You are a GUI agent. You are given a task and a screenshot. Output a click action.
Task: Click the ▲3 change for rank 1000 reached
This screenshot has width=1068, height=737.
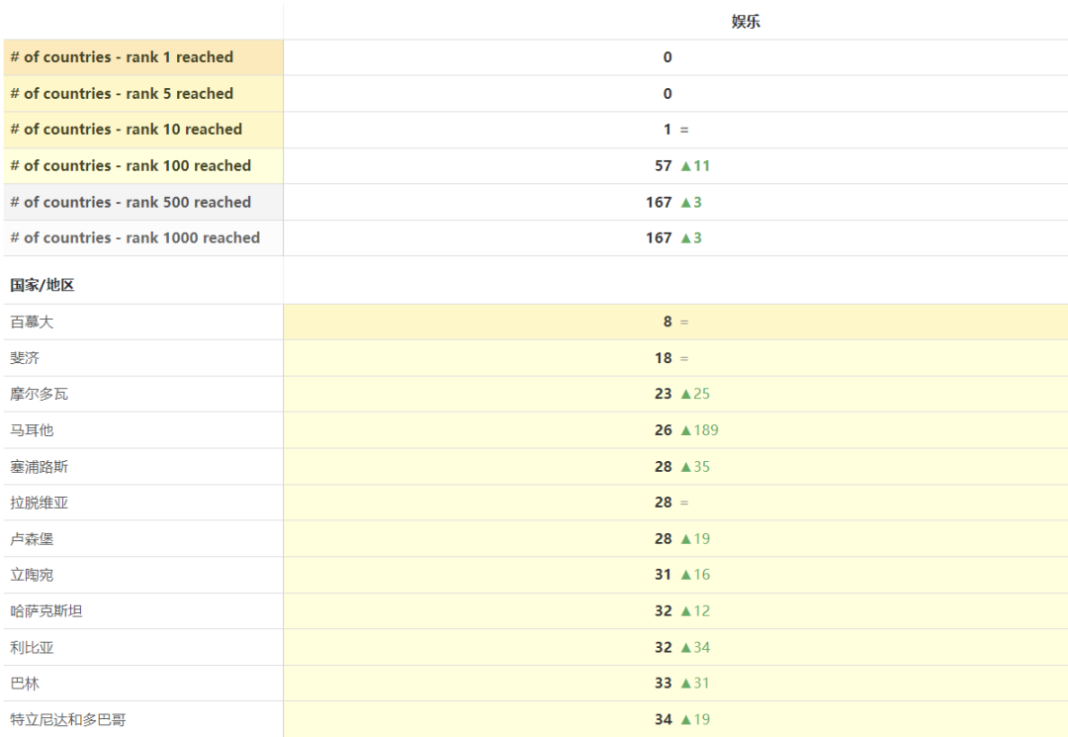(x=690, y=237)
